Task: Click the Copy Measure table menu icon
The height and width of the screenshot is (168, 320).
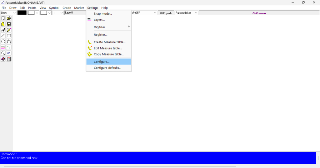Action: (89, 54)
